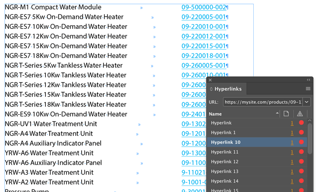Click the text NGR-ES9 10Kw On-Demand Water Heater
This screenshot has width=316, height=192.
(66, 114)
